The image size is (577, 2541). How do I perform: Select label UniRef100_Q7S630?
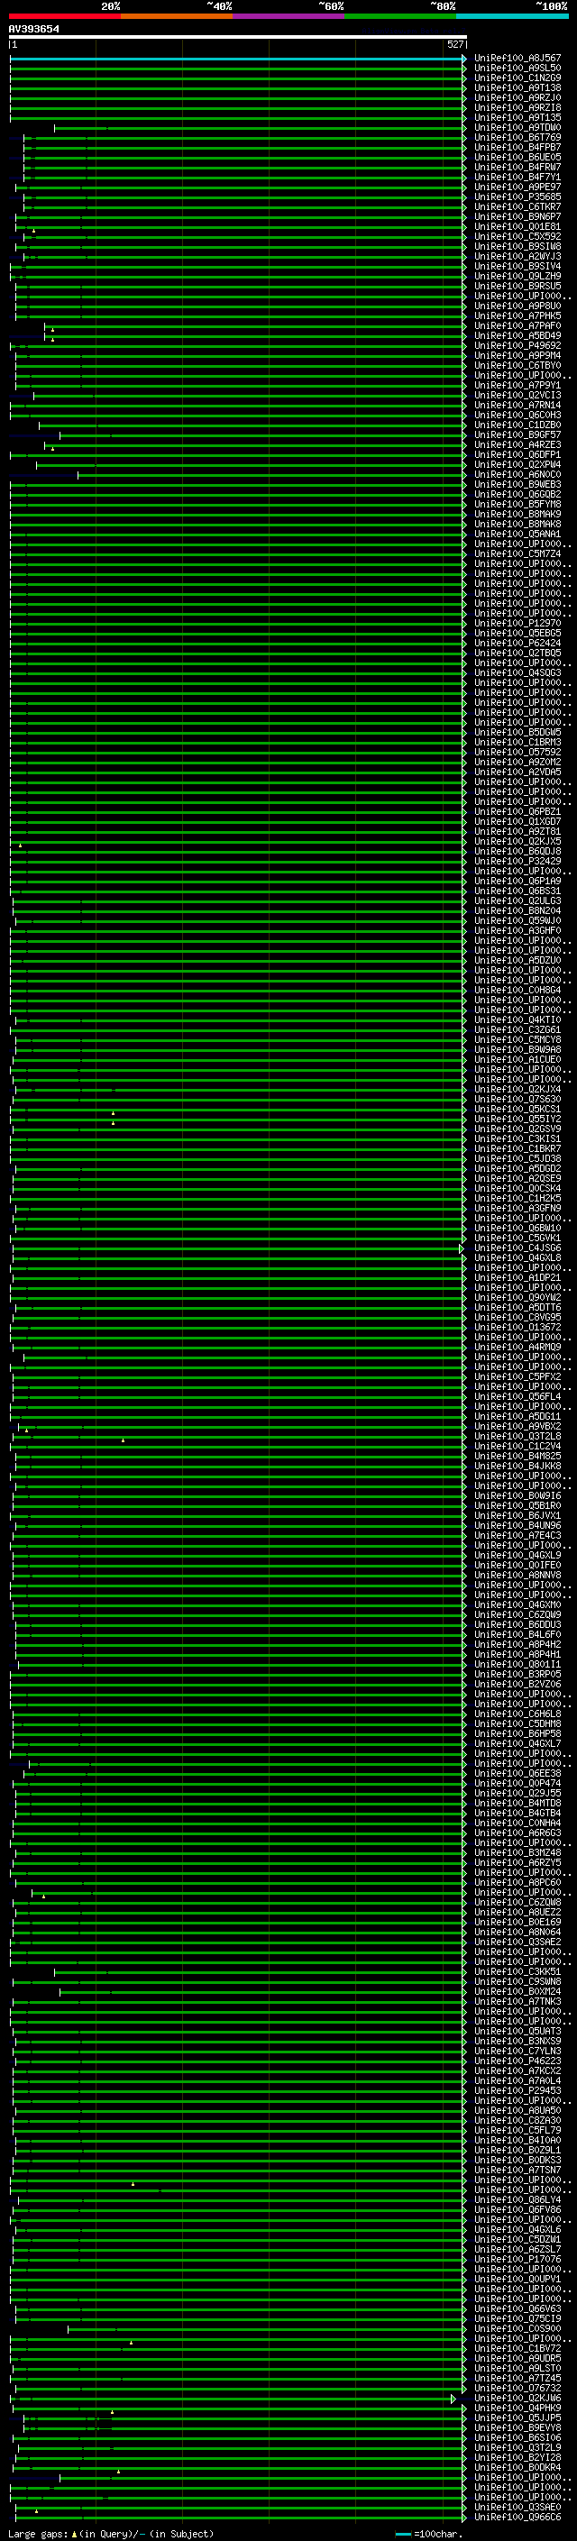517,1099
